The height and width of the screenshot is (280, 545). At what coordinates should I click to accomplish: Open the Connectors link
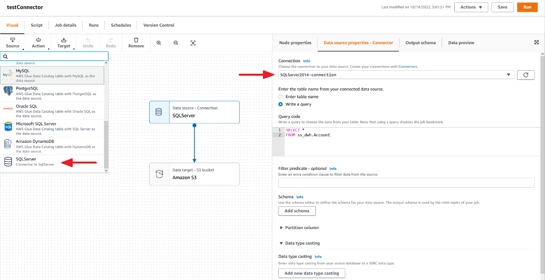point(408,66)
